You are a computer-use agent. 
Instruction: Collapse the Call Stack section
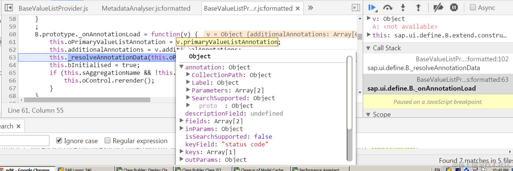(369, 48)
